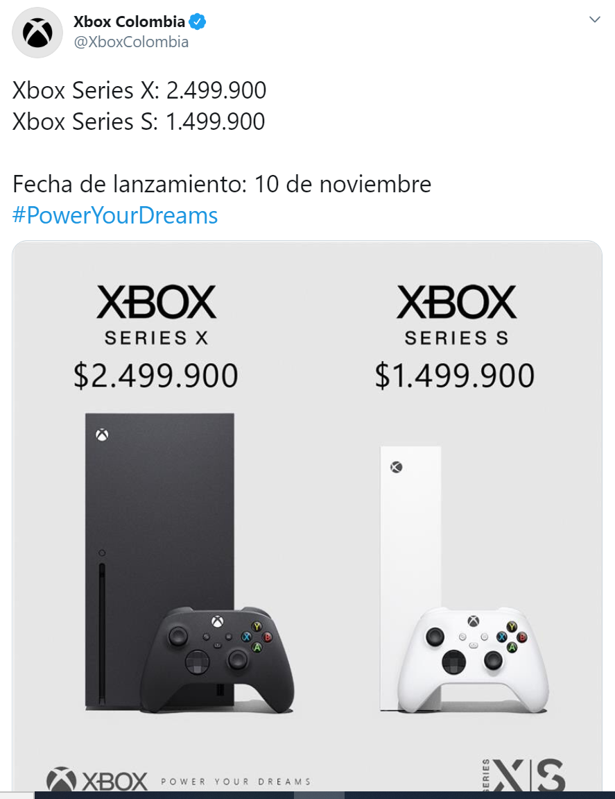This screenshot has width=615, height=799.
Task: Click the Xbox logo on the black console
Action: point(103,435)
